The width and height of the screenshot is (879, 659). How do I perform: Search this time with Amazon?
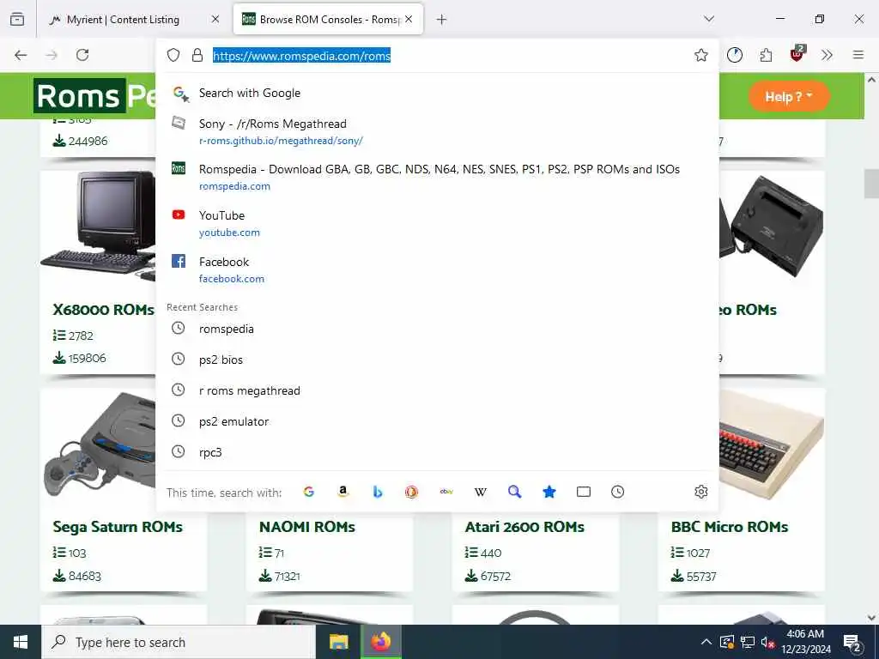tap(343, 492)
